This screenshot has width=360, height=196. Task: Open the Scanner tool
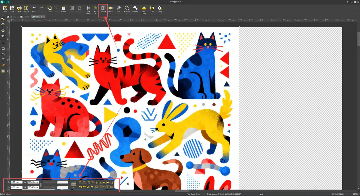click(x=135, y=9)
